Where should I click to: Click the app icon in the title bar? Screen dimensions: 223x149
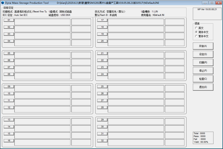click(x=3, y=3)
